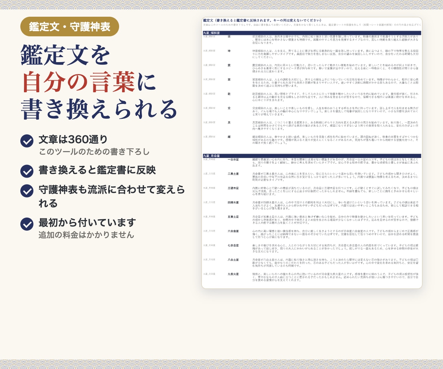Click the checkmark beside 守護神表も流派に合わせて
The image size is (443, 369).
27,191
